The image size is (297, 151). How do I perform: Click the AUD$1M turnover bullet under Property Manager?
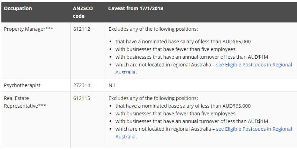tap(192, 57)
